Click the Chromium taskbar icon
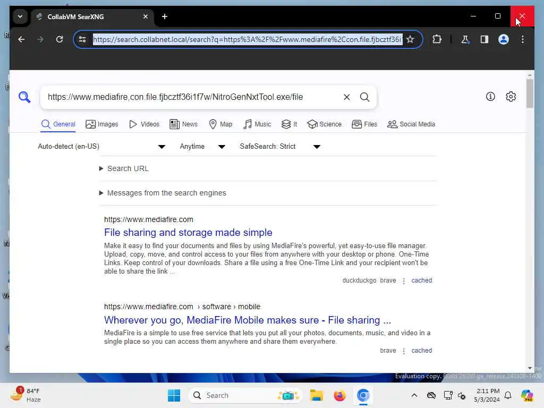Screen dimensions: 544x408 (x=363, y=395)
